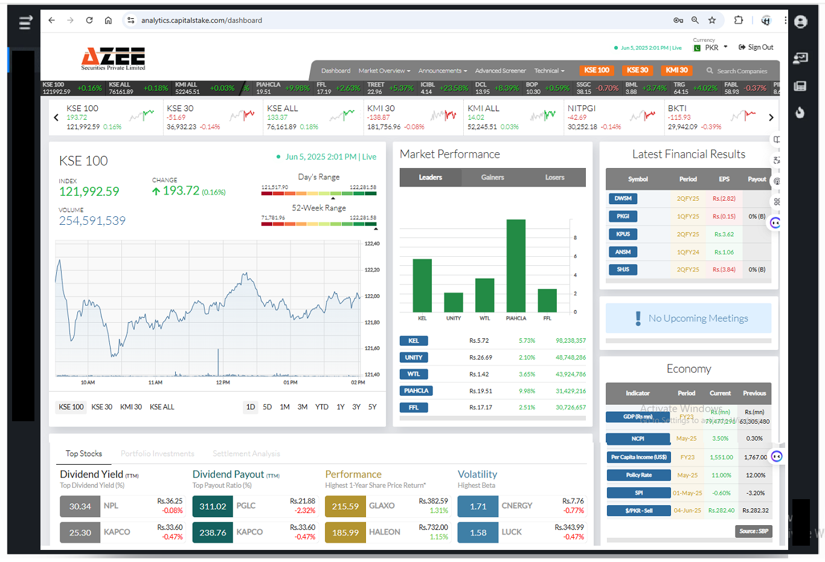View site information icon in address bar
This screenshot has width=825, height=562.
tap(130, 21)
